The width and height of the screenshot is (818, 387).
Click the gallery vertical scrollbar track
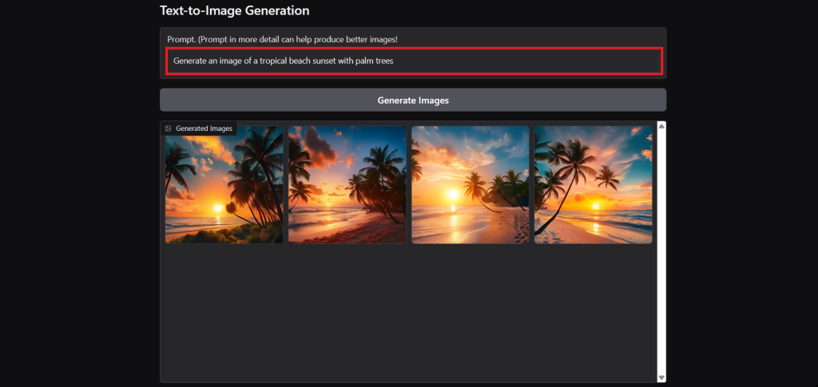coord(661,251)
